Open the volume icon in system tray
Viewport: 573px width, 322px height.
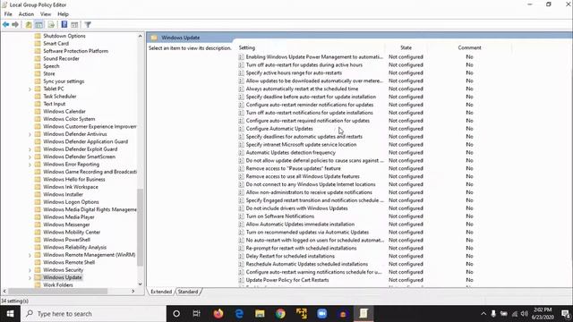click(525, 314)
